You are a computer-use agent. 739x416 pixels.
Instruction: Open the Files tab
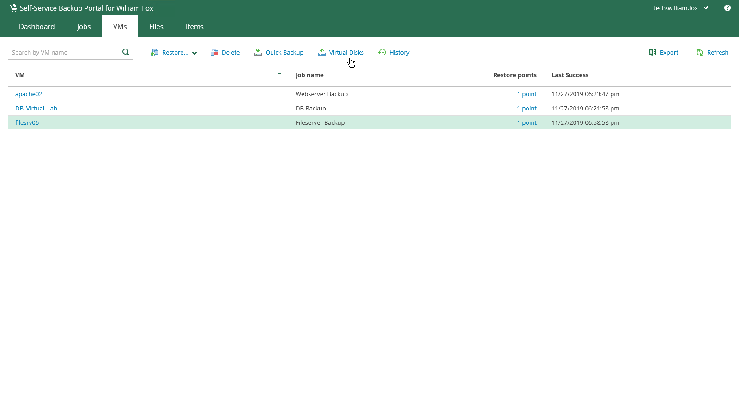(x=156, y=26)
